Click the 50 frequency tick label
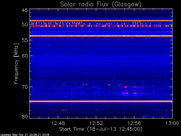Viewport: 181px width, 136px height. [x=25, y=25]
